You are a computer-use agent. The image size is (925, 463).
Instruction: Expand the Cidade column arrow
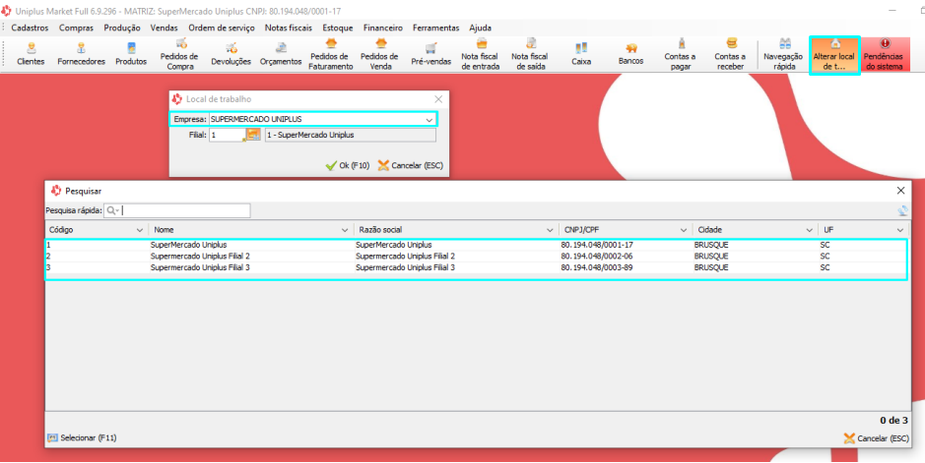click(810, 230)
